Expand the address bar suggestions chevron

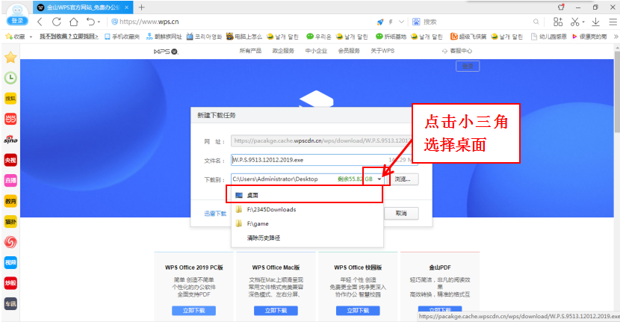tap(401, 22)
